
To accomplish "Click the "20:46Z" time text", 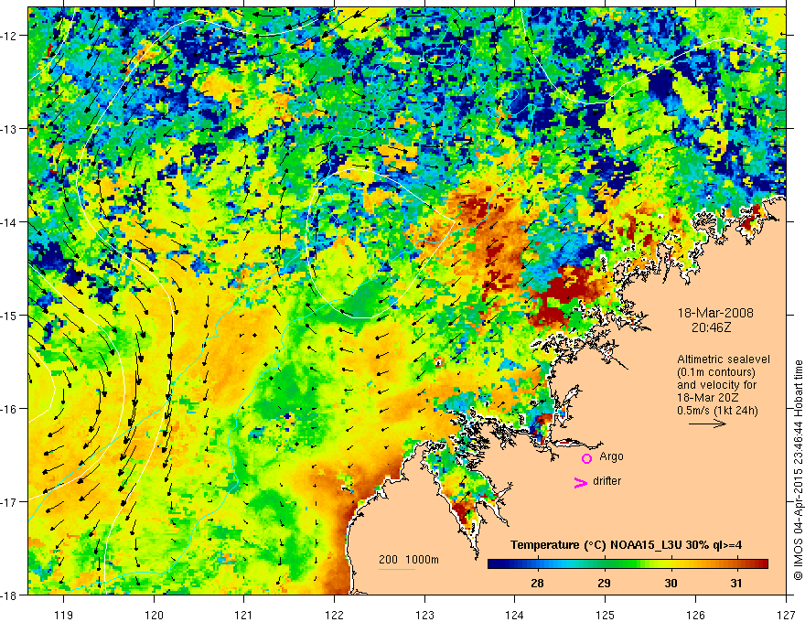I will point(711,327).
